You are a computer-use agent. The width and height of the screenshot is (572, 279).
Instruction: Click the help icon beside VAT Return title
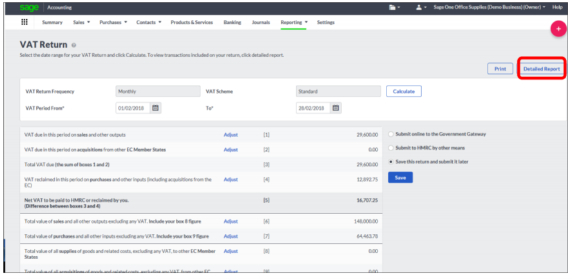(x=74, y=45)
